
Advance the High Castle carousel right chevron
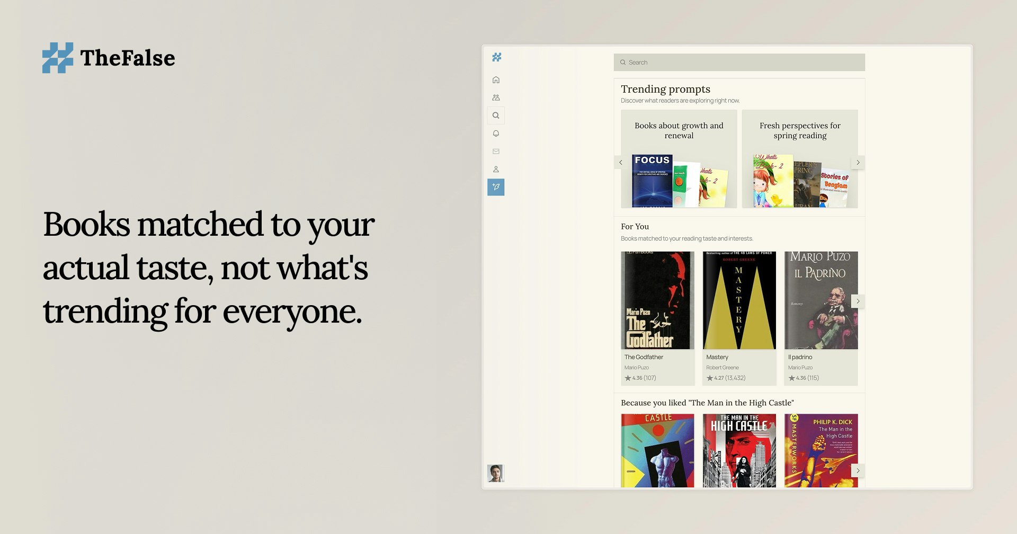(858, 470)
